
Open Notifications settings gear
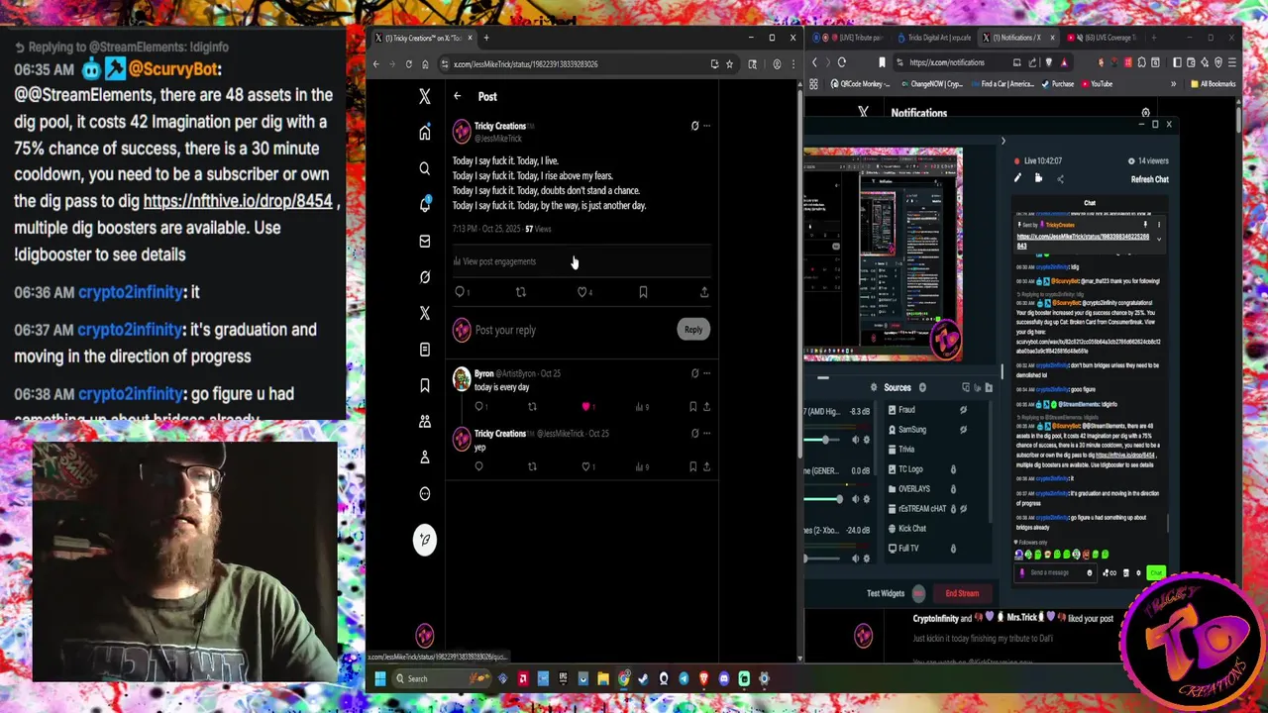pyautogui.click(x=1145, y=114)
